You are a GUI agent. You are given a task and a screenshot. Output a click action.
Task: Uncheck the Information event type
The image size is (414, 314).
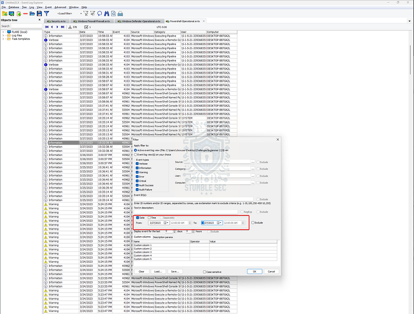pyautogui.click(x=137, y=168)
